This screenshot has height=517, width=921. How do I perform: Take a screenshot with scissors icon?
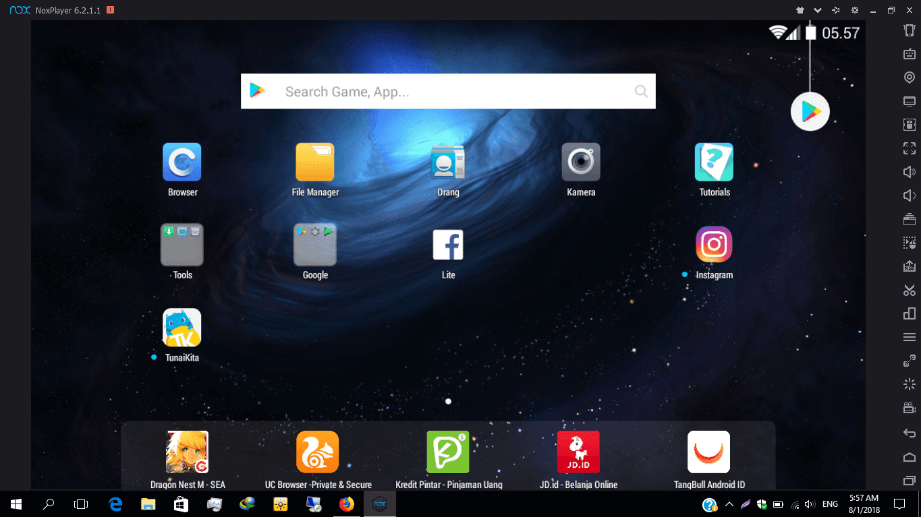point(909,290)
